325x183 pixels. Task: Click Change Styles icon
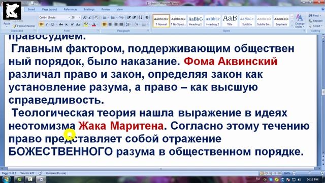point(299,21)
